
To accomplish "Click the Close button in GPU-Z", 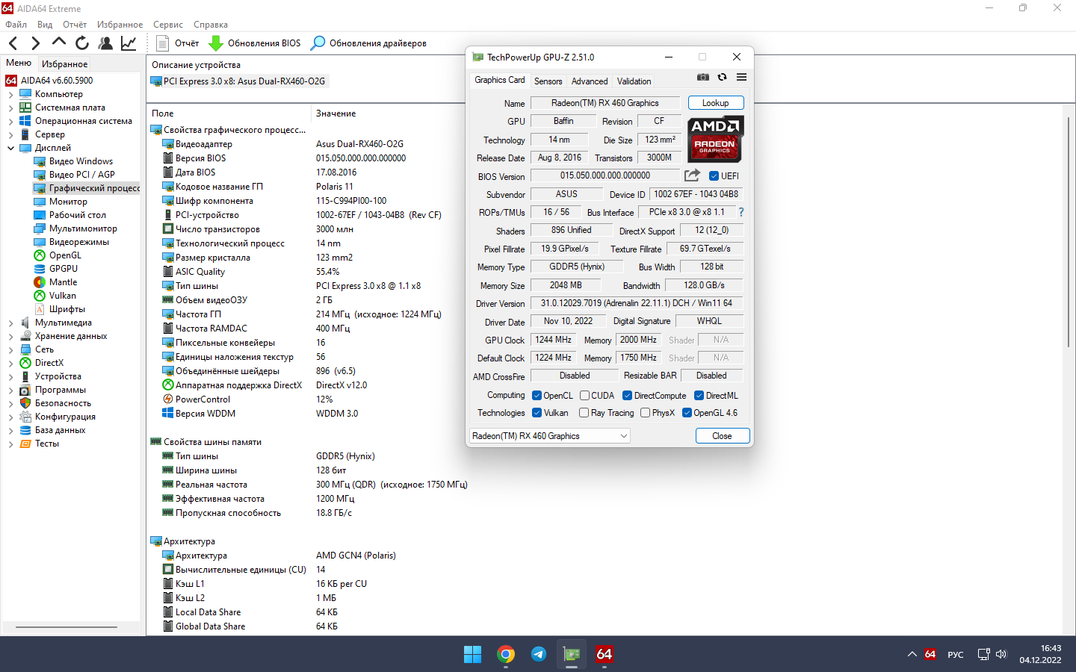I will pos(722,436).
